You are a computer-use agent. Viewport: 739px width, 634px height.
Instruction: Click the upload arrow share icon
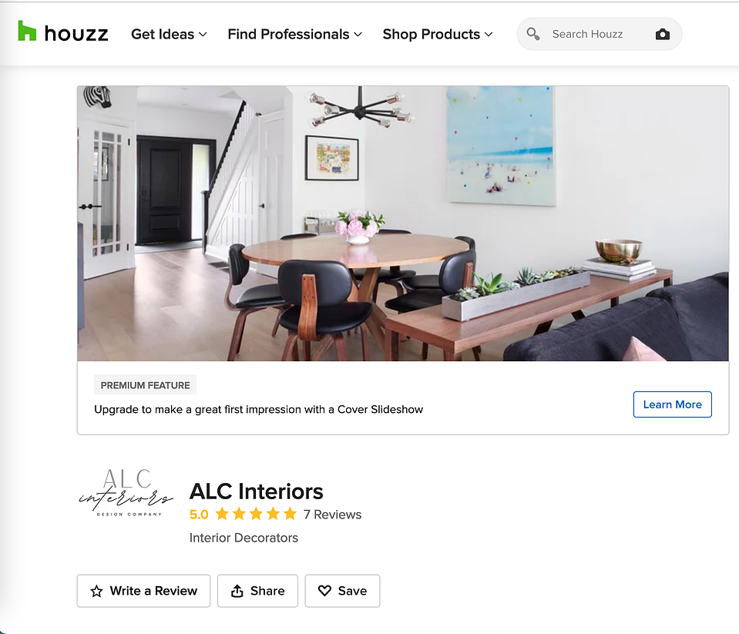(x=237, y=591)
